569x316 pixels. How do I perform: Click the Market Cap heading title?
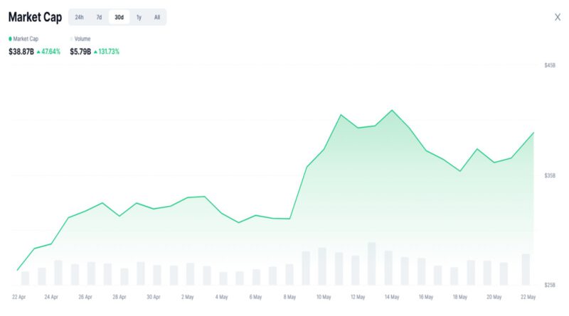pos(35,17)
